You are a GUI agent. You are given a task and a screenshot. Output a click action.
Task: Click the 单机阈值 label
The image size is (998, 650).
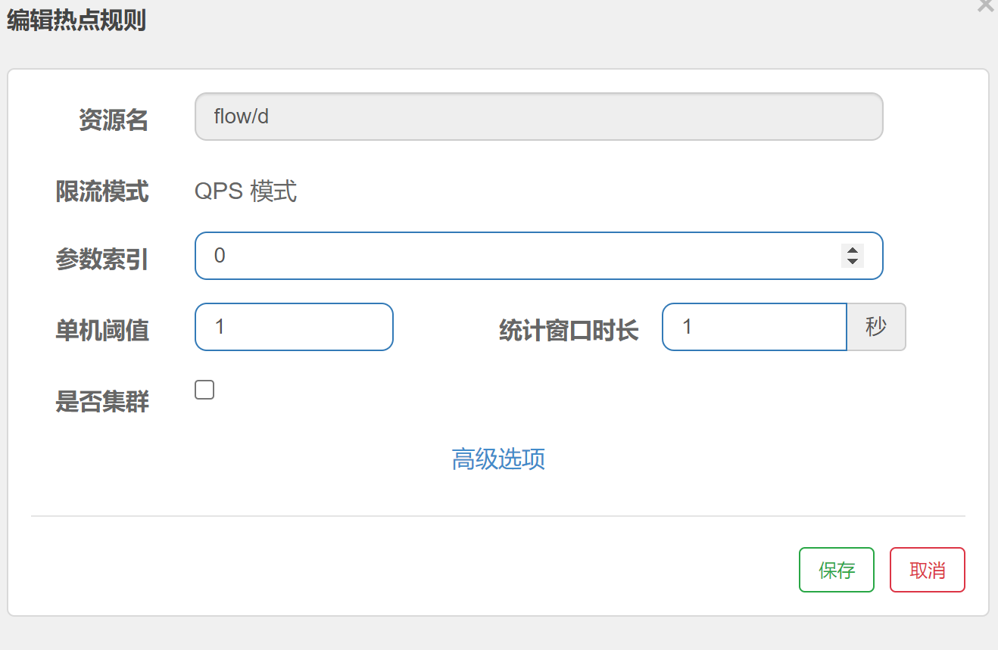102,331
